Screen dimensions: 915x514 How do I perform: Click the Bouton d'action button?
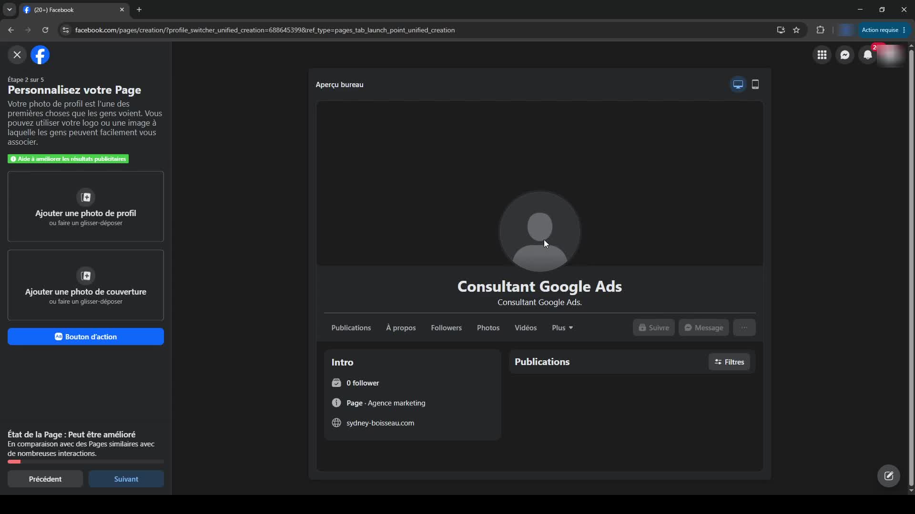pos(86,337)
